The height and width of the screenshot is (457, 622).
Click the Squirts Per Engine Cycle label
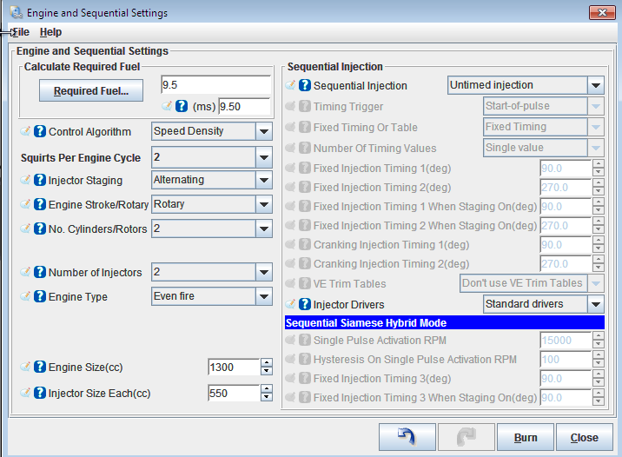pyautogui.click(x=81, y=157)
